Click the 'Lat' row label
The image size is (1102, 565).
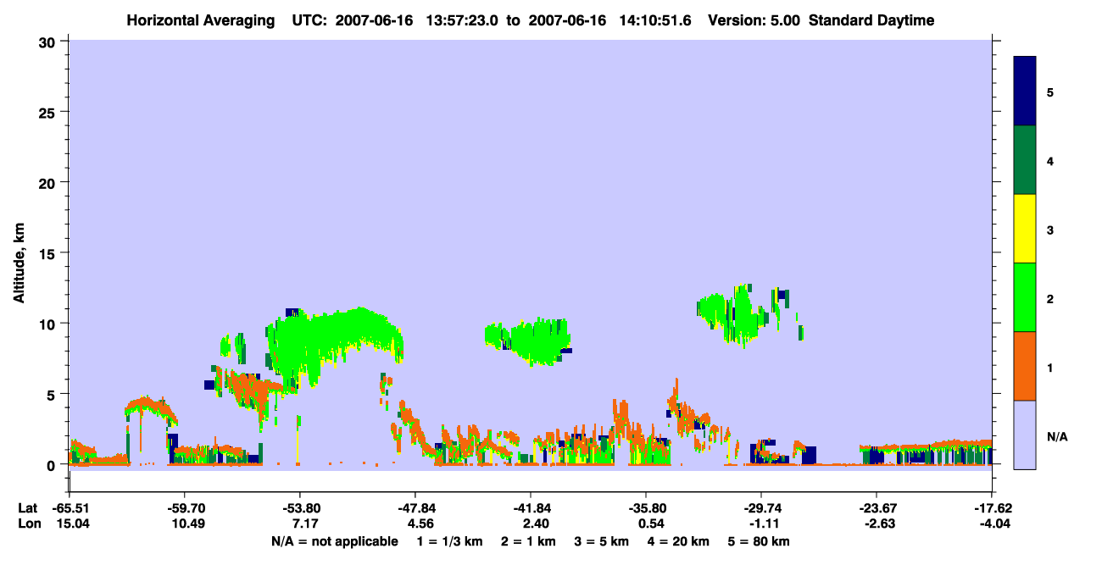coord(28,508)
